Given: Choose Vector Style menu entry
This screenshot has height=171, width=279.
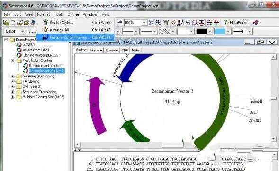Looking at the screenshot, I should click(x=76, y=22).
